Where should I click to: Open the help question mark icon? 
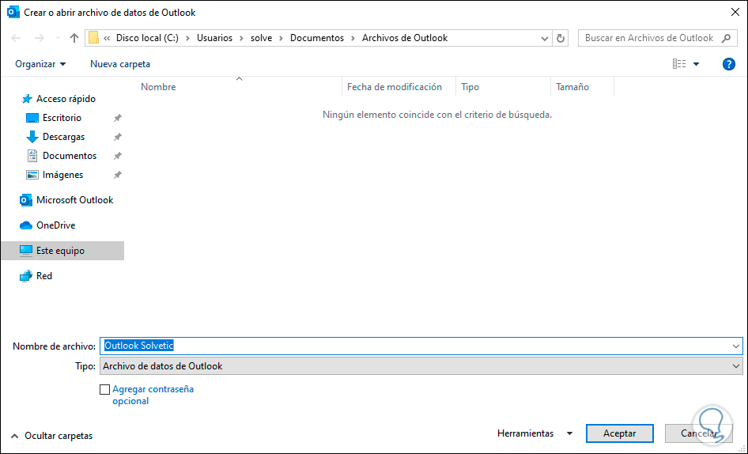(x=728, y=64)
